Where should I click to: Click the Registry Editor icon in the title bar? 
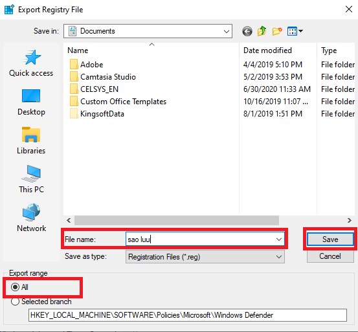click(9, 9)
